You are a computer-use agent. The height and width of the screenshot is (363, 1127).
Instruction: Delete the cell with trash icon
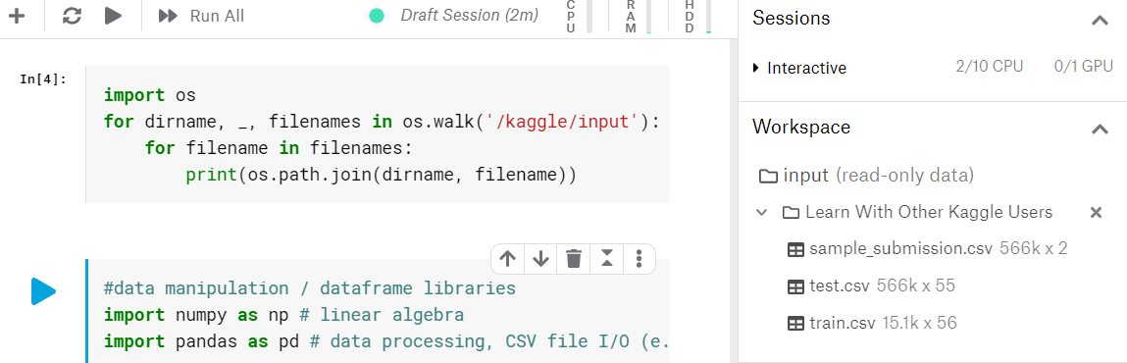[574, 259]
